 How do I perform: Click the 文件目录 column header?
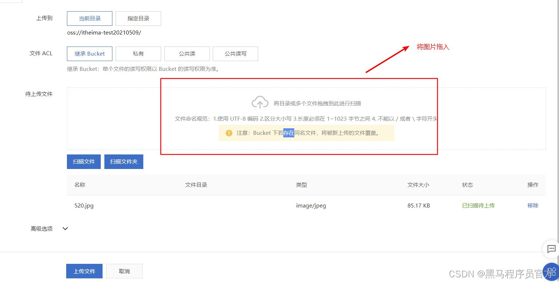(x=196, y=185)
